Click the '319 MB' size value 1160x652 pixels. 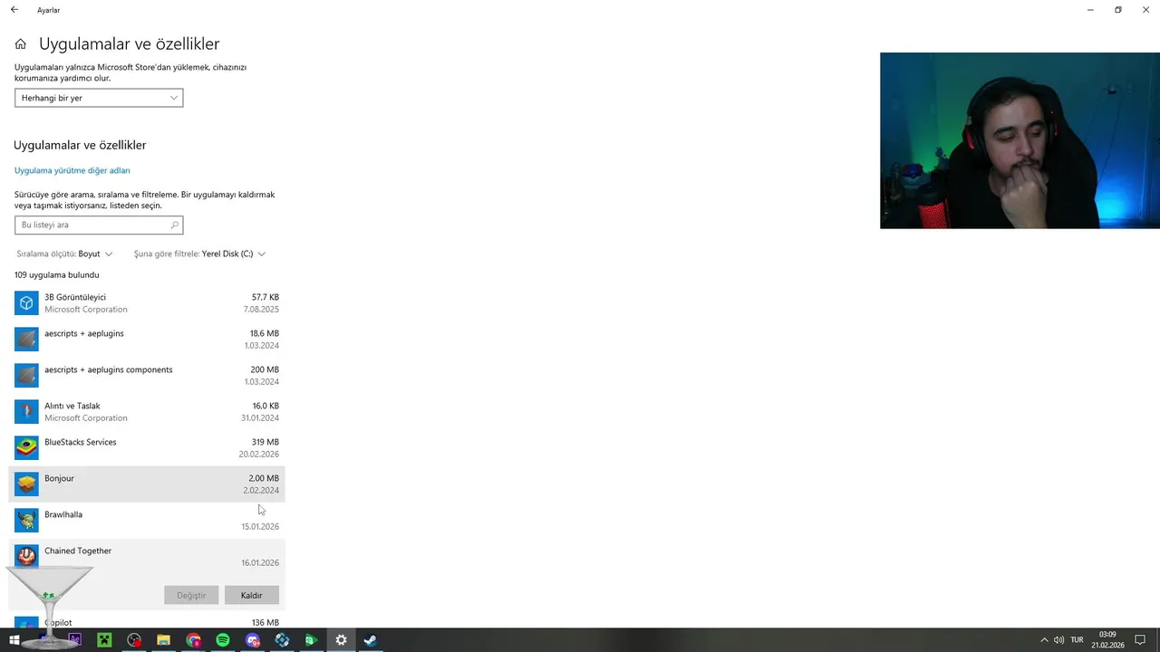pos(266,442)
